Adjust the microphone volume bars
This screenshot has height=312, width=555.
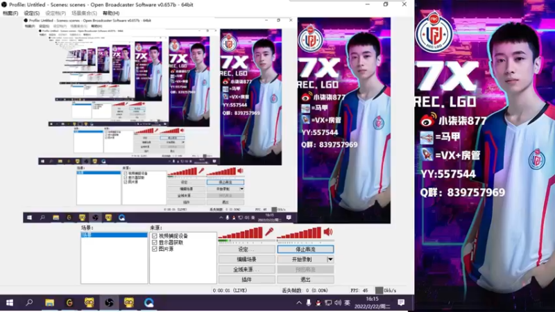click(241, 233)
